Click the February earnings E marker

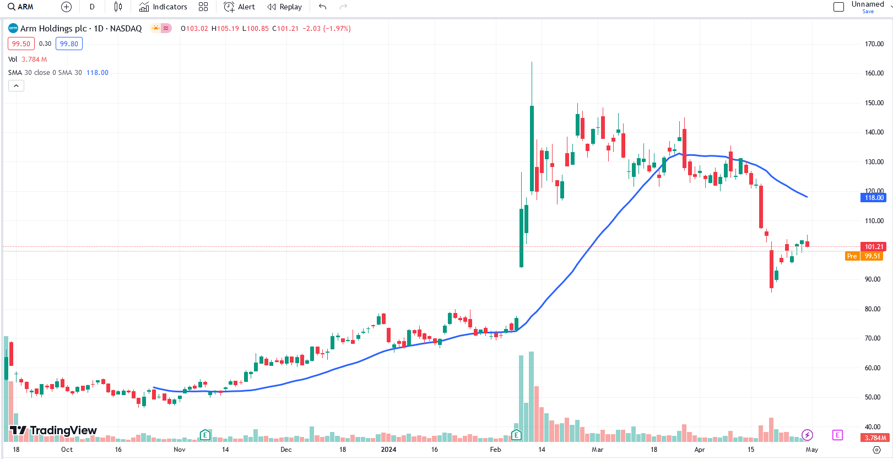coord(516,435)
